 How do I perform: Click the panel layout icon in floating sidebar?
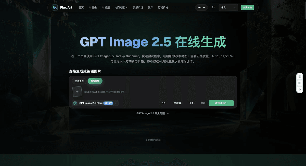tap(300, 83)
